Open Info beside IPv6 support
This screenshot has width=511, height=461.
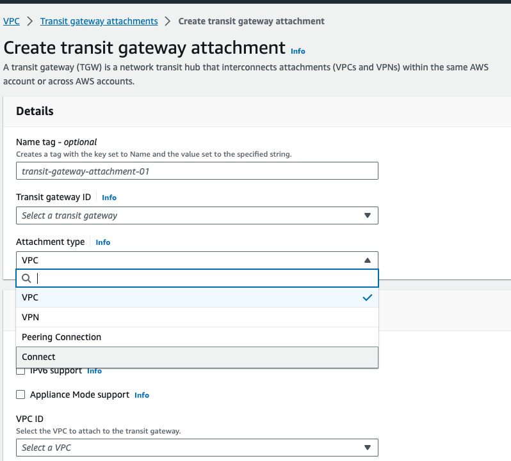point(94,371)
